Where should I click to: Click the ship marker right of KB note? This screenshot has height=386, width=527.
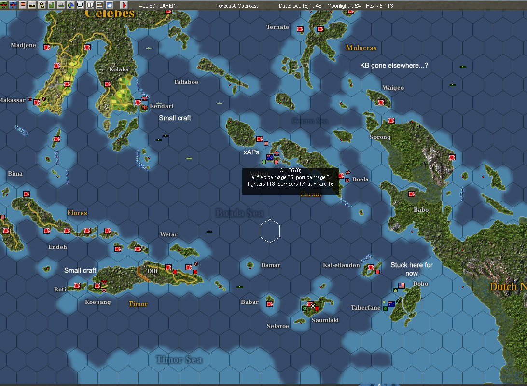pos(463,67)
